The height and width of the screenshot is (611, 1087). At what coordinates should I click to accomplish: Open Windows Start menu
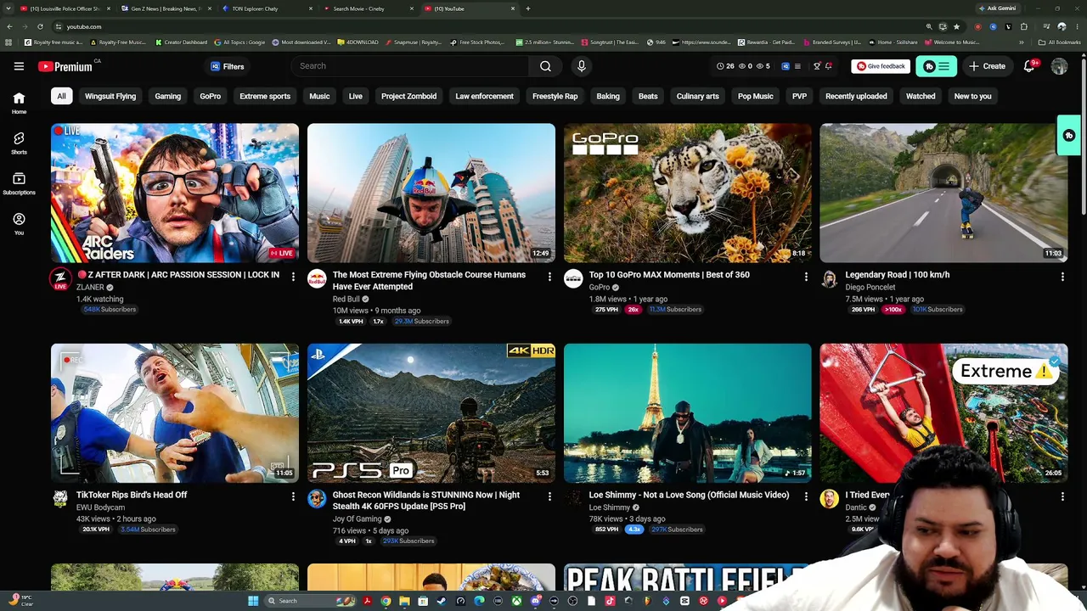(252, 601)
